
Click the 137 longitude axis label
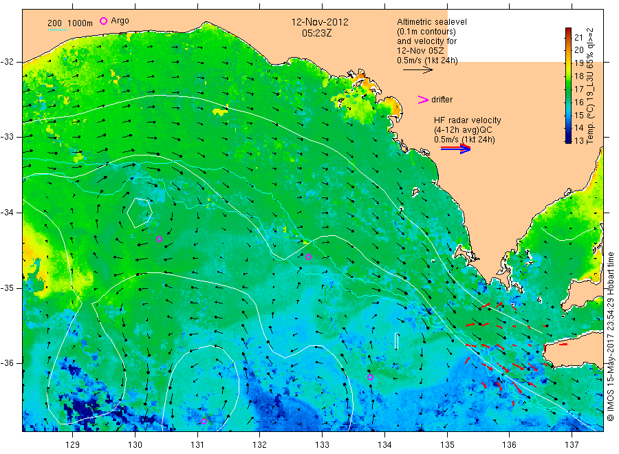(x=572, y=445)
